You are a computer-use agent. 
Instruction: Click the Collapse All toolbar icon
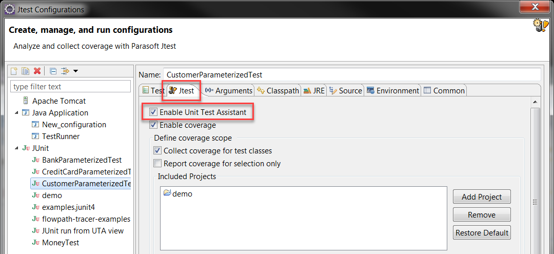pyautogui.click(x=53, y=71)
